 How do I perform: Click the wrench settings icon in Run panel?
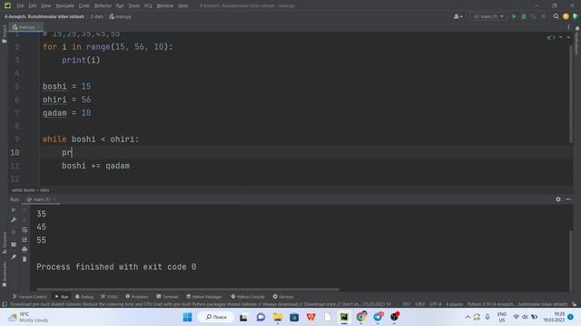click(14, 220)
